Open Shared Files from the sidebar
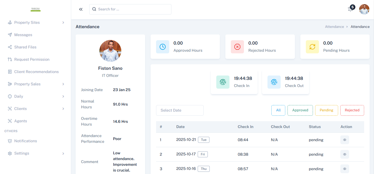Viewport: 374px width, 174px height. tap(25, 47)
